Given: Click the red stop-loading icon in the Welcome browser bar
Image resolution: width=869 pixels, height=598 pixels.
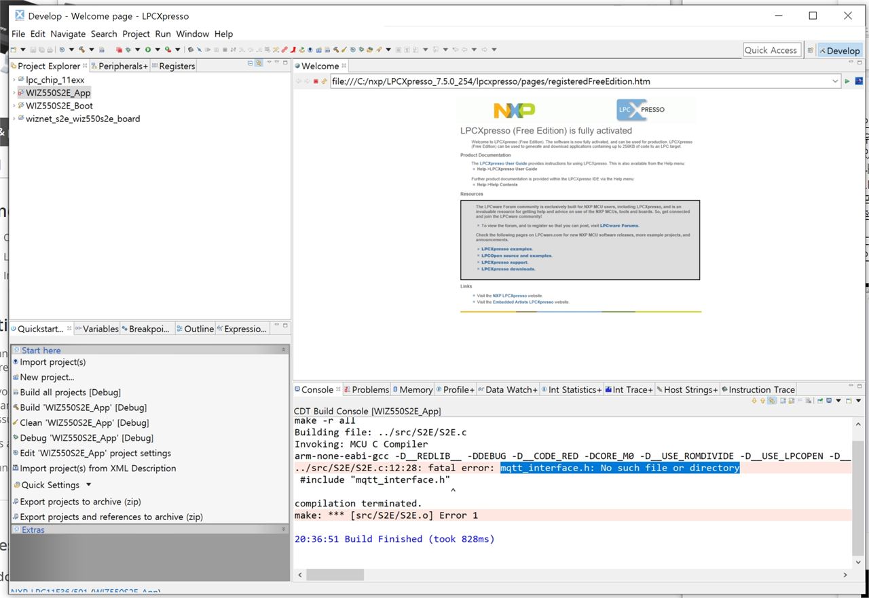Looking at the screenshot, I should (x=316, y=81).
